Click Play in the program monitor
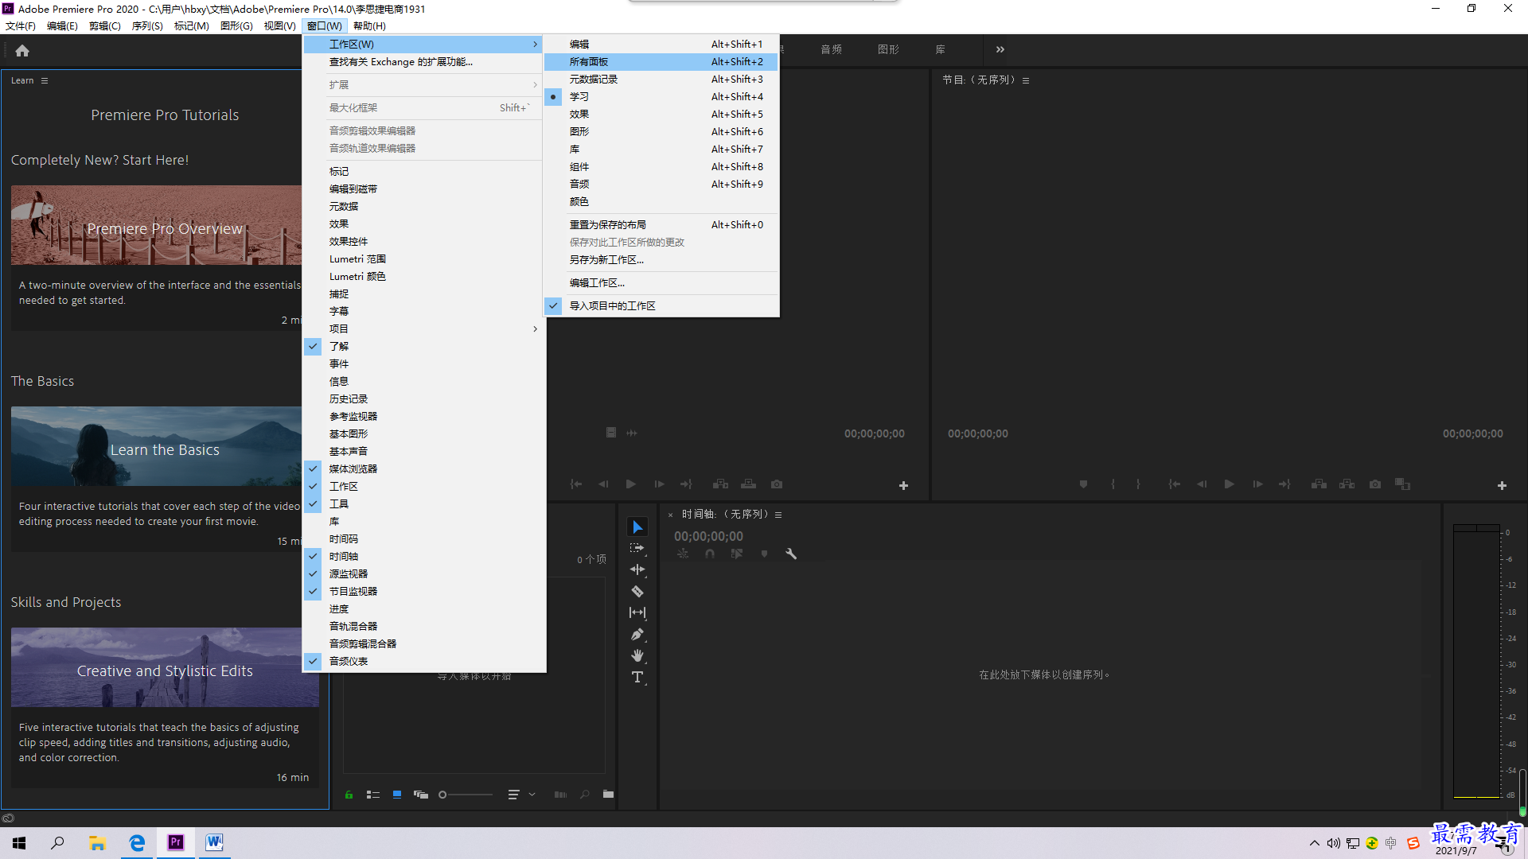Screen dimensions: 1528x859 pyautogui.click(x=1229, y=484)
